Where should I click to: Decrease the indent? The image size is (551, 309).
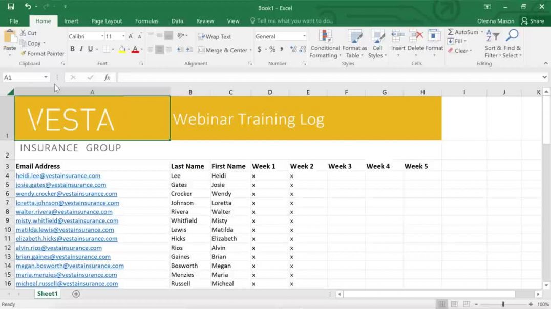click(180, 50)
